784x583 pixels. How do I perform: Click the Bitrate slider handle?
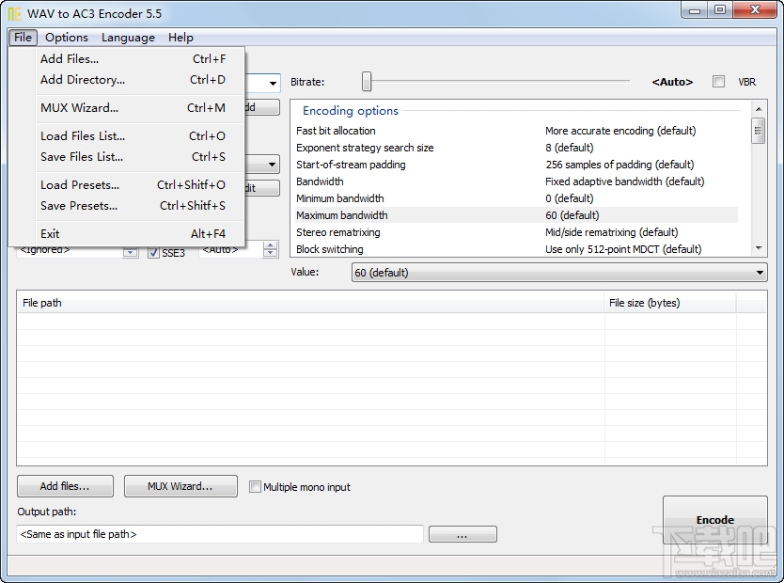tap(365, 82)
